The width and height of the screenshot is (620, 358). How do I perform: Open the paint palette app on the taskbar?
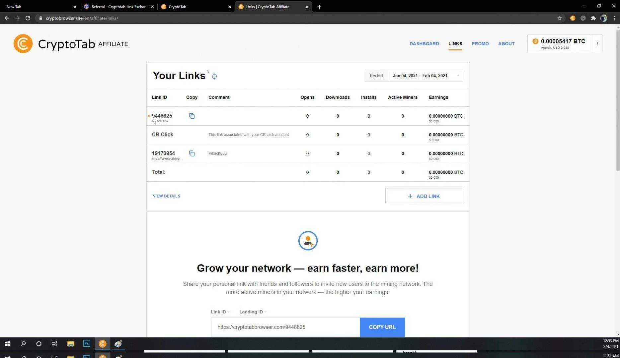click(x=118, y=344)
